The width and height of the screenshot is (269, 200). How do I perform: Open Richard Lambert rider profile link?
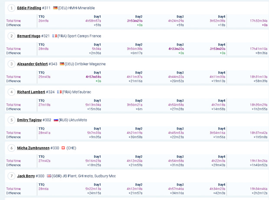click(31, 92)
